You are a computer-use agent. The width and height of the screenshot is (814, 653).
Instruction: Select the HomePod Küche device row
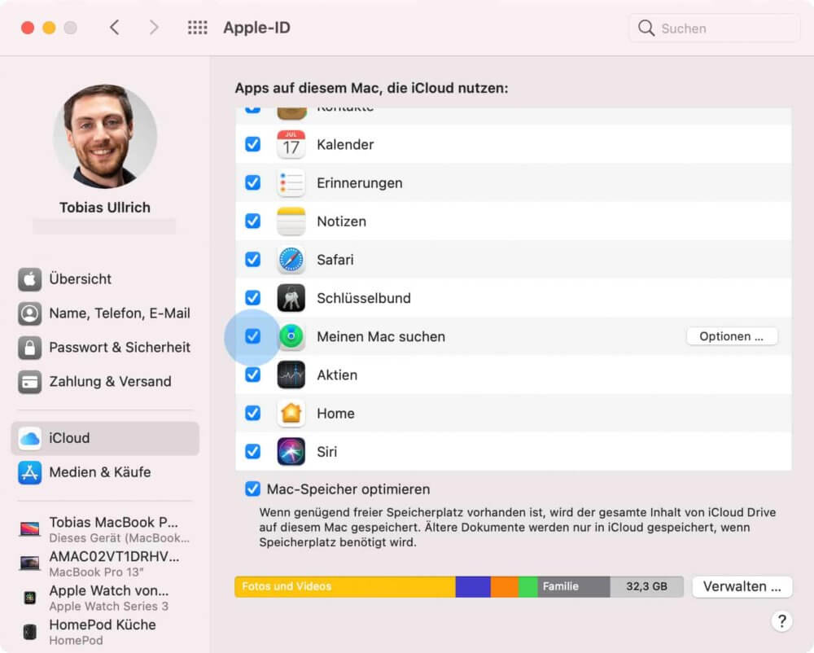(x=105, y=632)
